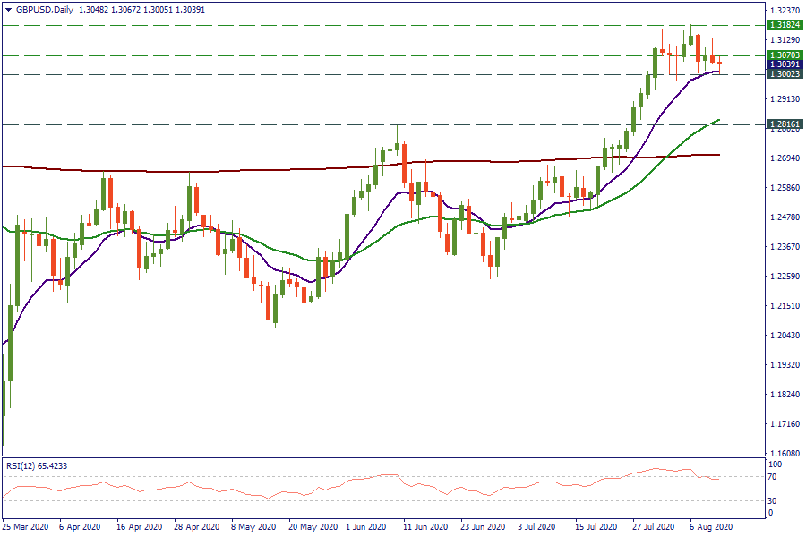
Task: Click the latest red candlestick on chart
Action: (x=720, y=64)
